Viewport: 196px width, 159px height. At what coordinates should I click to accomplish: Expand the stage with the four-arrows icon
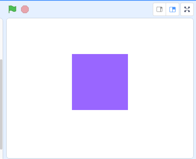pyautogui.click(x=187, y=9)
